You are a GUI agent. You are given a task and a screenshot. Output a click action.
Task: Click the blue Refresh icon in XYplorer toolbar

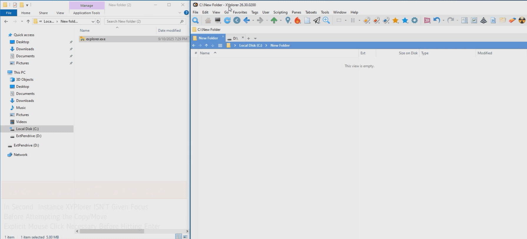[x=227, y=20]
